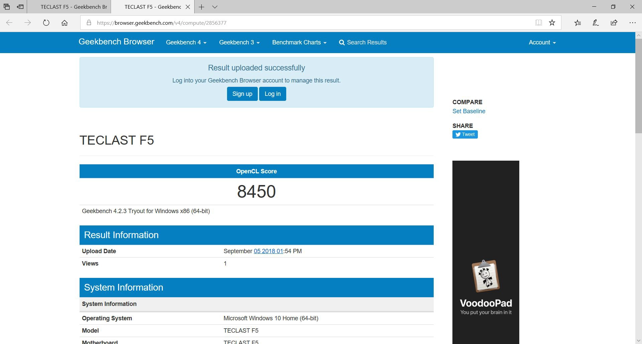Refresh the current page
This screenshot has width=642, height=344.
(46, 23)
